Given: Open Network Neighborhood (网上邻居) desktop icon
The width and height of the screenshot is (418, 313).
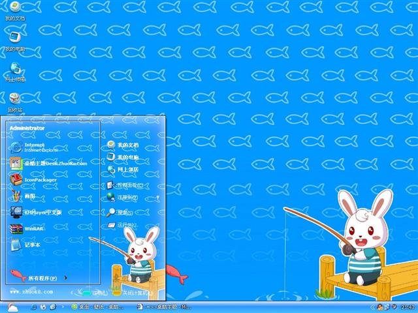Looking at the screenshot, I should (x=15, y=72).
